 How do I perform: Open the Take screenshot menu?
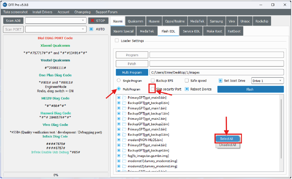point(15,12)
